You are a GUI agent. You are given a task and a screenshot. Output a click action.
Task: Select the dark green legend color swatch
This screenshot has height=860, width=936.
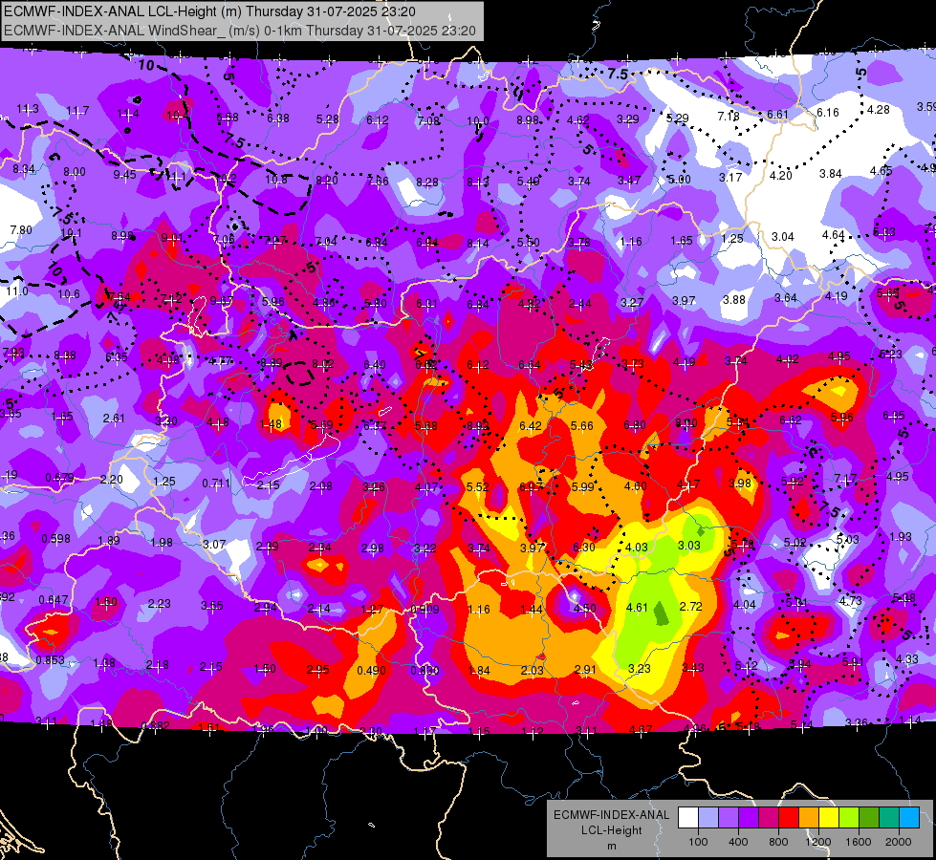[869, 818]
